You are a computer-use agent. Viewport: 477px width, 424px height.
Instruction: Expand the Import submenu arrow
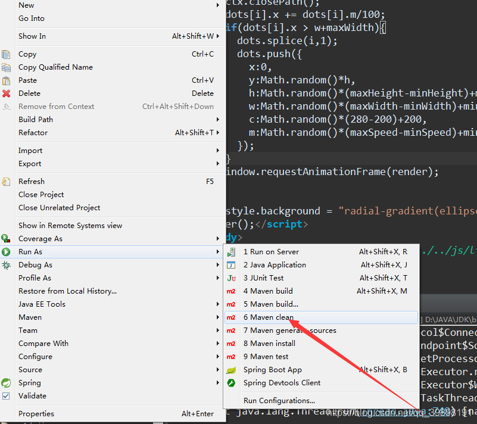218,151
